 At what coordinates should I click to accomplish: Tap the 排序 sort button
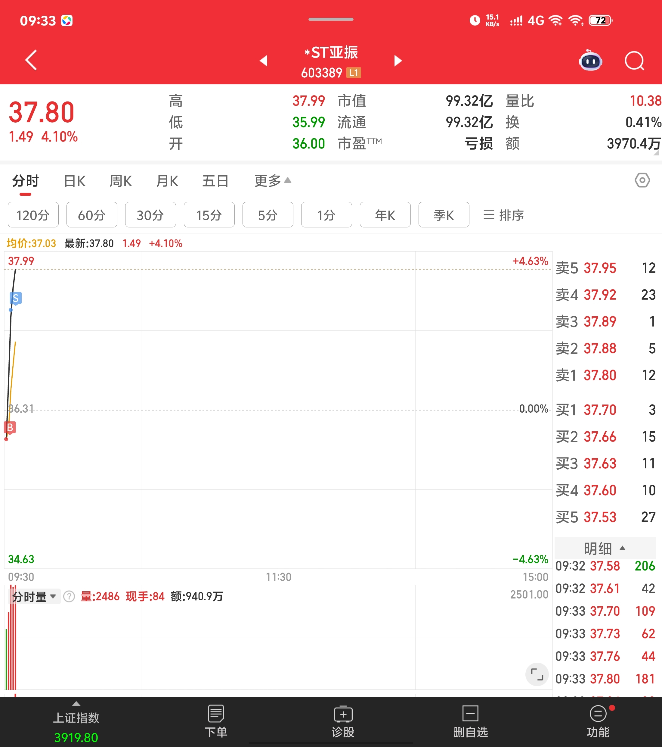[x=503, y=215]
